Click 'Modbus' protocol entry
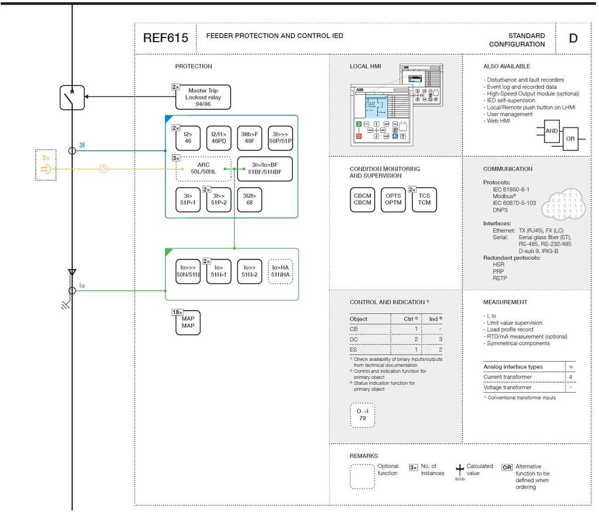 504,196
